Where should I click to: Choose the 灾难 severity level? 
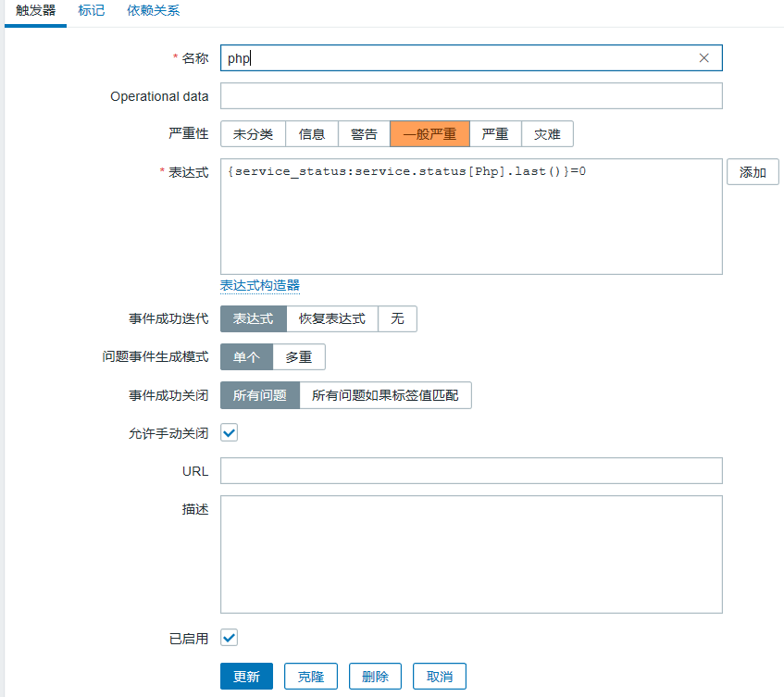coord(547,134)
